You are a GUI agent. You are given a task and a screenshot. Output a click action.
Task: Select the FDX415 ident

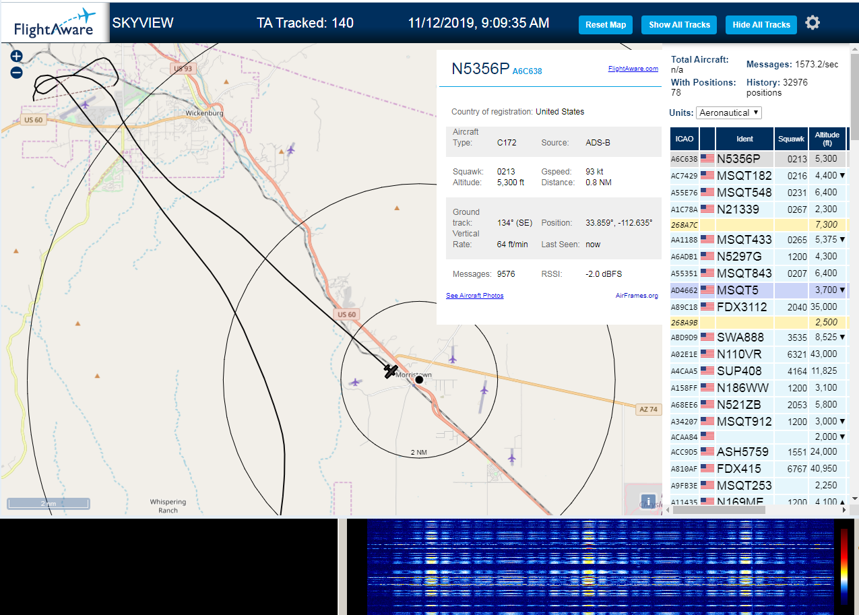coord(738,468)
